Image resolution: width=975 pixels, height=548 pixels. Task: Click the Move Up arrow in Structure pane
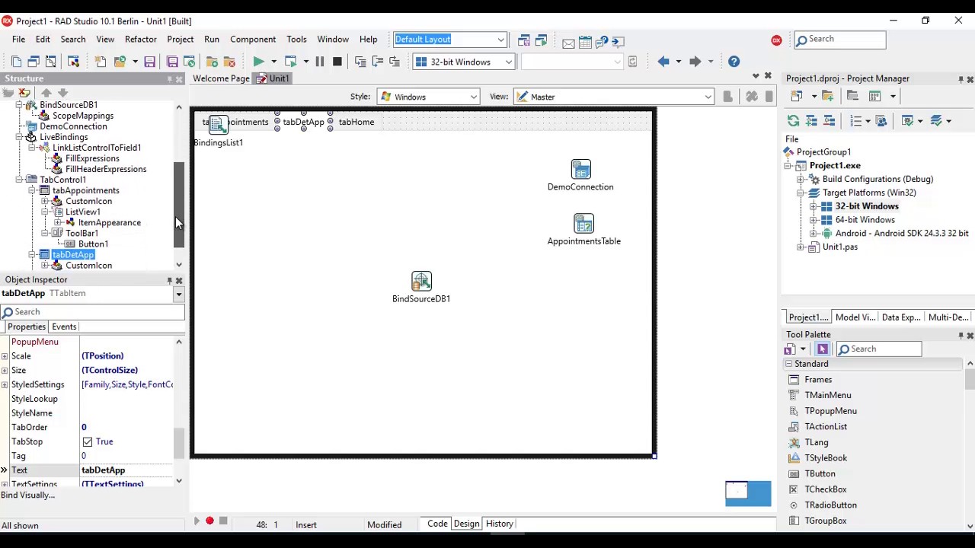pyautogui.click(x=46, y=93)
